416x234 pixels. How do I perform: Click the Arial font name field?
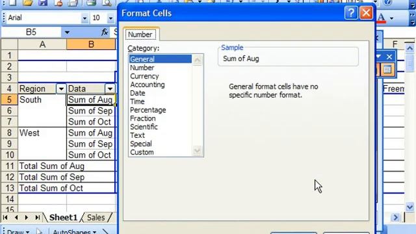click(44, 18)
